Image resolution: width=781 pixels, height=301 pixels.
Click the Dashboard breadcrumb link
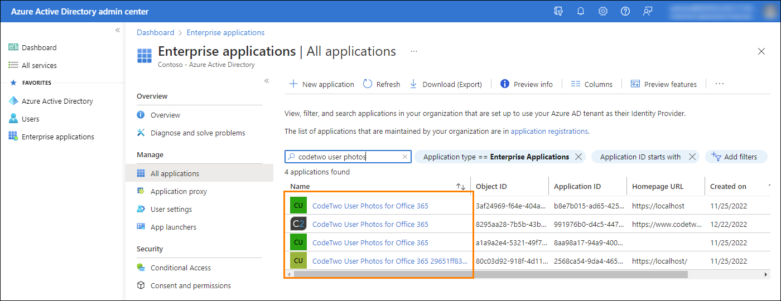156,32
